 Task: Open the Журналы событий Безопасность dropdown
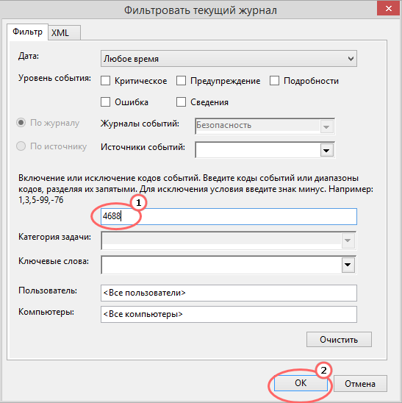[265, 126]
